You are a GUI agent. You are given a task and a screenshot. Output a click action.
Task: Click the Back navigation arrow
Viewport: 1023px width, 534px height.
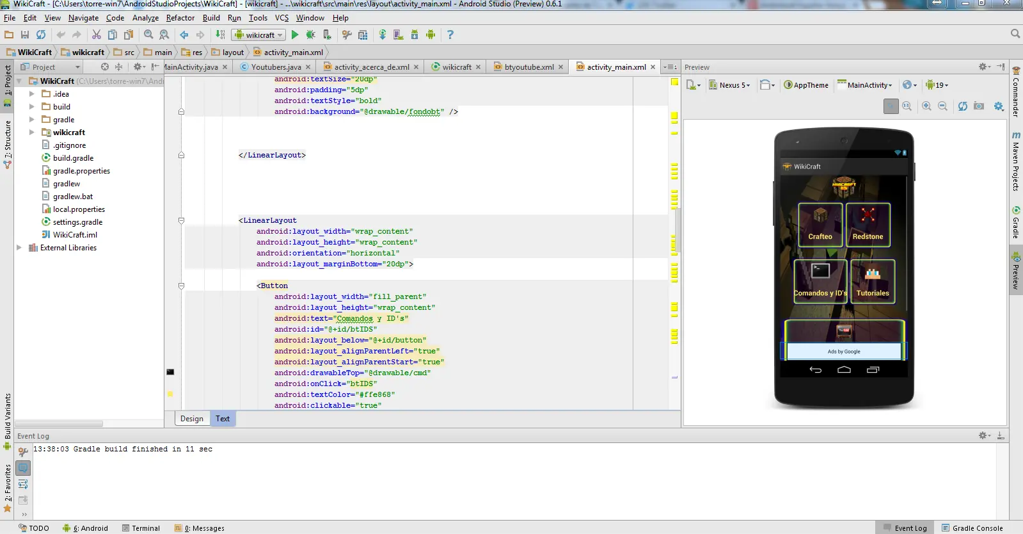click(184, 35)
